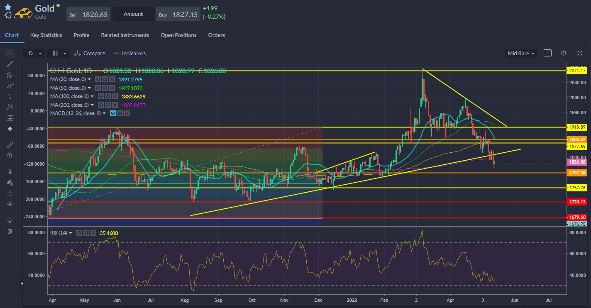Select the pitchfork drawing tool
The image size is (591, 308).
(x=10, y=75)
